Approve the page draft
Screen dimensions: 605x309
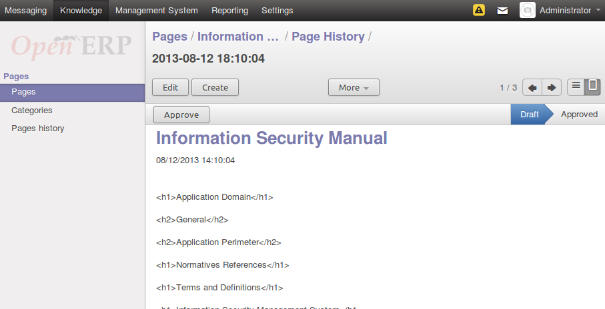181,115
